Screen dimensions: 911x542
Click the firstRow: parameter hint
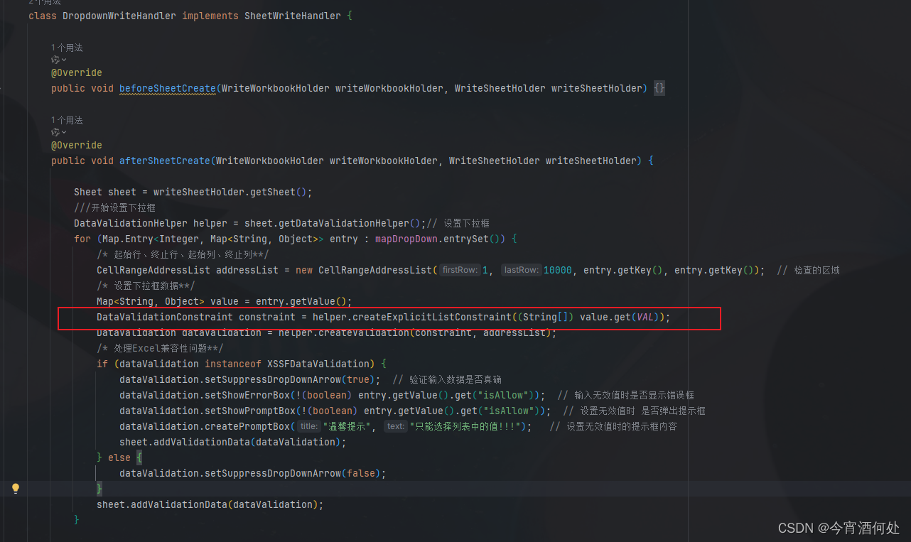click(460, 270)
